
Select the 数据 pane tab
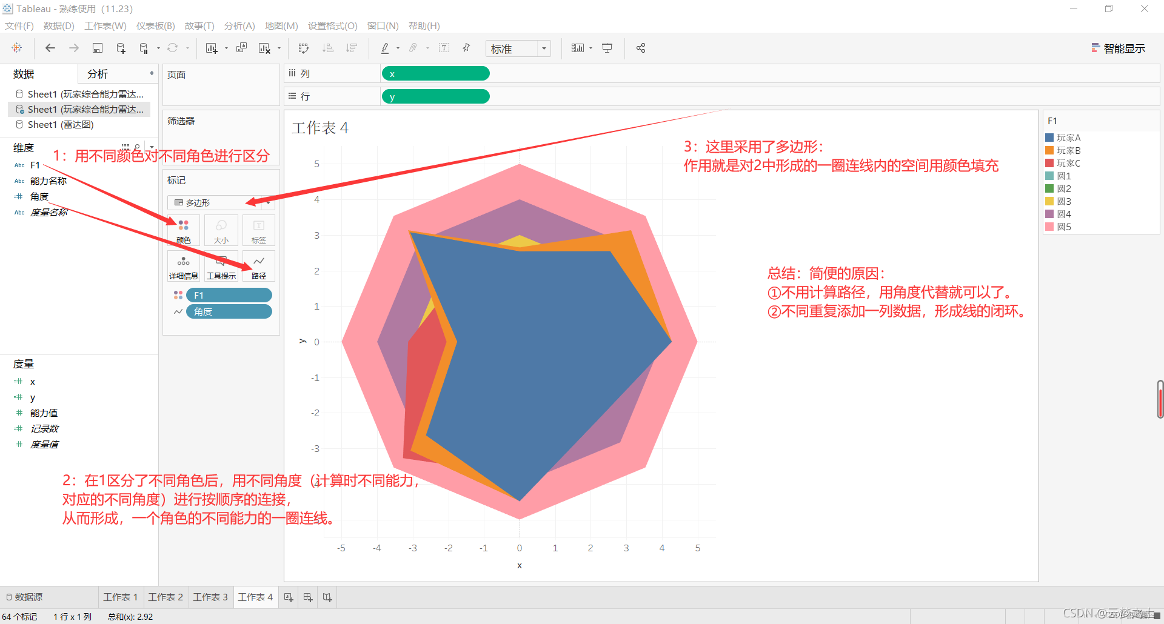[x=24, y=74]
